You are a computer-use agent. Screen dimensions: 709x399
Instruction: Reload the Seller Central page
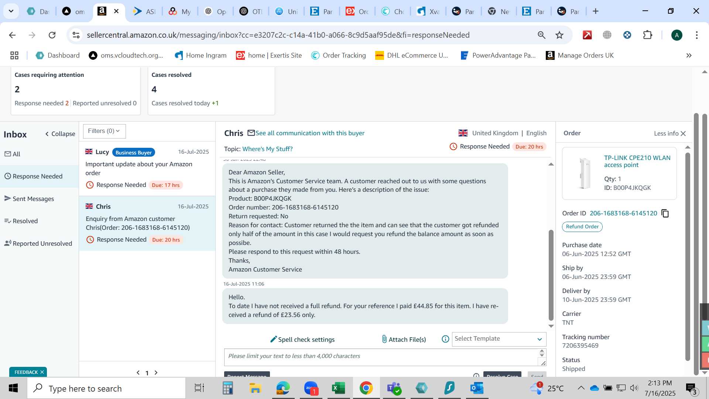click(52, 35)
